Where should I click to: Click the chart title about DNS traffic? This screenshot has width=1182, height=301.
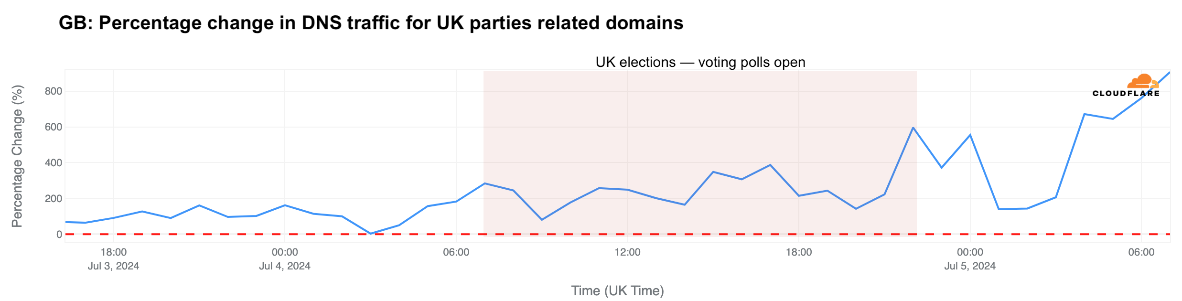[371, 23]
